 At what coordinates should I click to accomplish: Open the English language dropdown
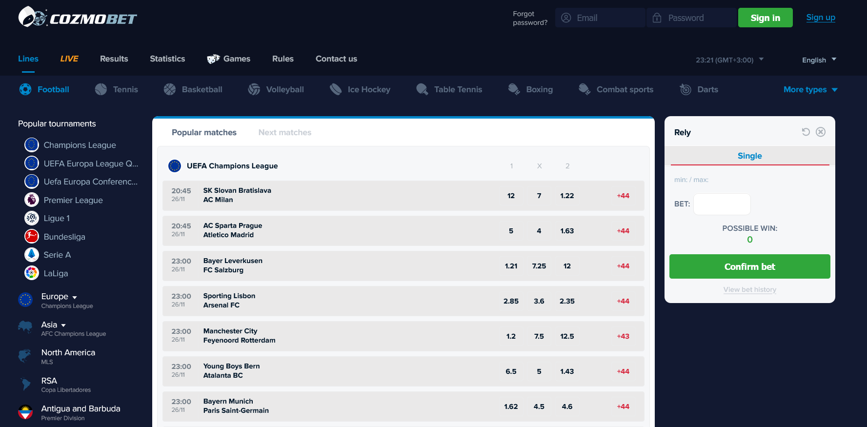[x=819, y=60]
